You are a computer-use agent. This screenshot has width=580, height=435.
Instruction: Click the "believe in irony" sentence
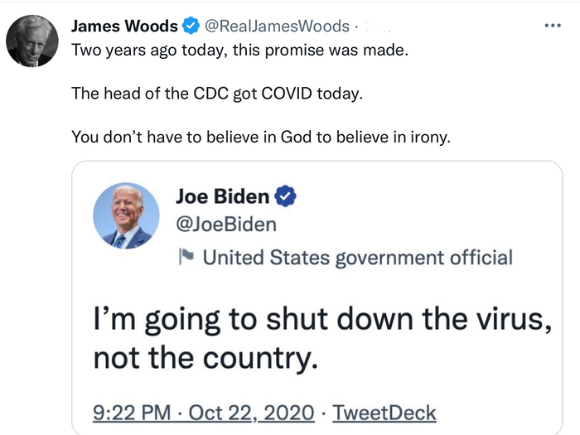point(261,136)
